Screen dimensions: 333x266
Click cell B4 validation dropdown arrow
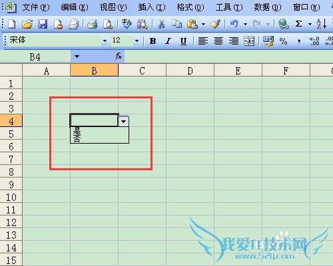[123, 121]
